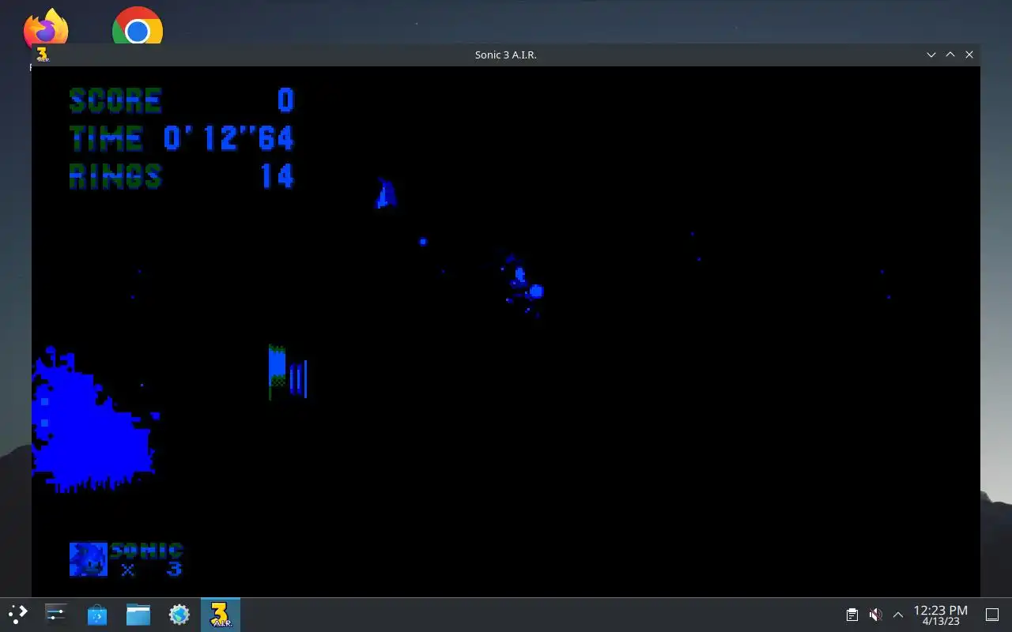Click the muted volume tray icon
The height and width of the screenshot is (632, 1012).
pyautogui.click(x=875, y=615)
